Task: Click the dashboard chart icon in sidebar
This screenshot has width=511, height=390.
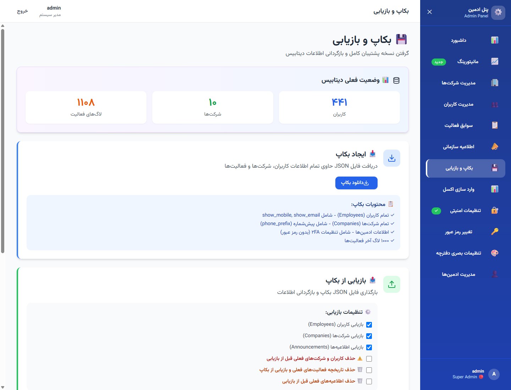Action: (x=495, y=40)
